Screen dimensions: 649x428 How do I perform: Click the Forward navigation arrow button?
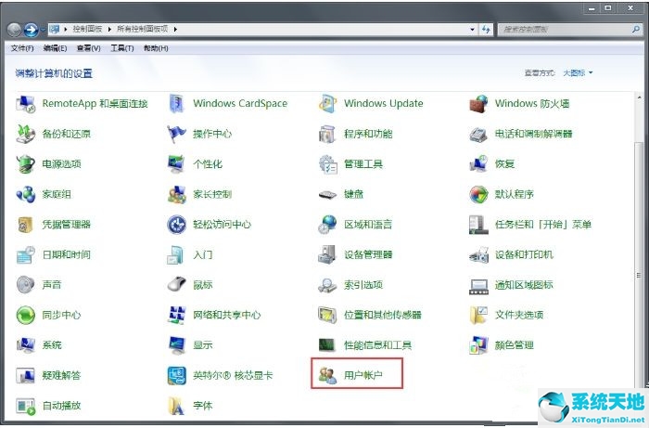tap(31, 30)
